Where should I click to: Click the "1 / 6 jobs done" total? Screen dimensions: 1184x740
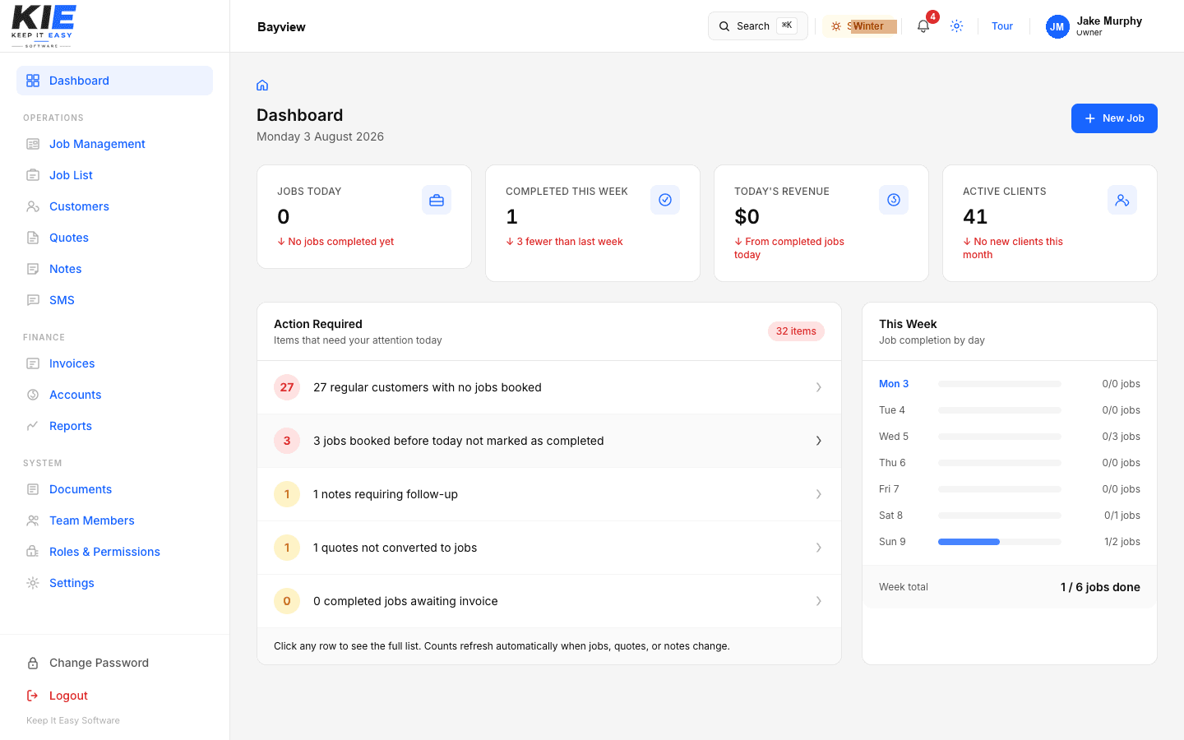click(x=1100, y=587)
